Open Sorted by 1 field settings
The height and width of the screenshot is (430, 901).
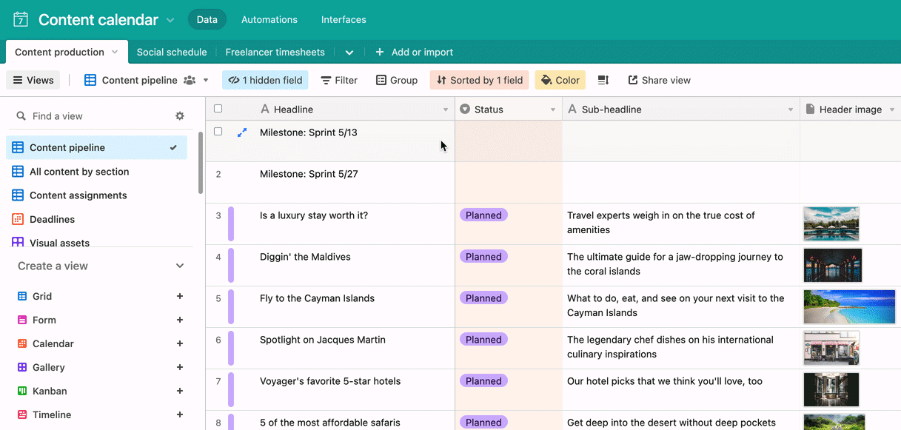[x=479, y=80]
